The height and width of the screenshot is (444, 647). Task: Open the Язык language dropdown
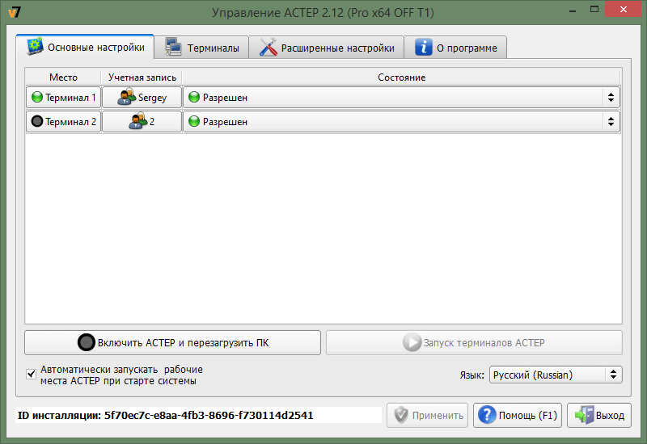(x=556, y=375)
